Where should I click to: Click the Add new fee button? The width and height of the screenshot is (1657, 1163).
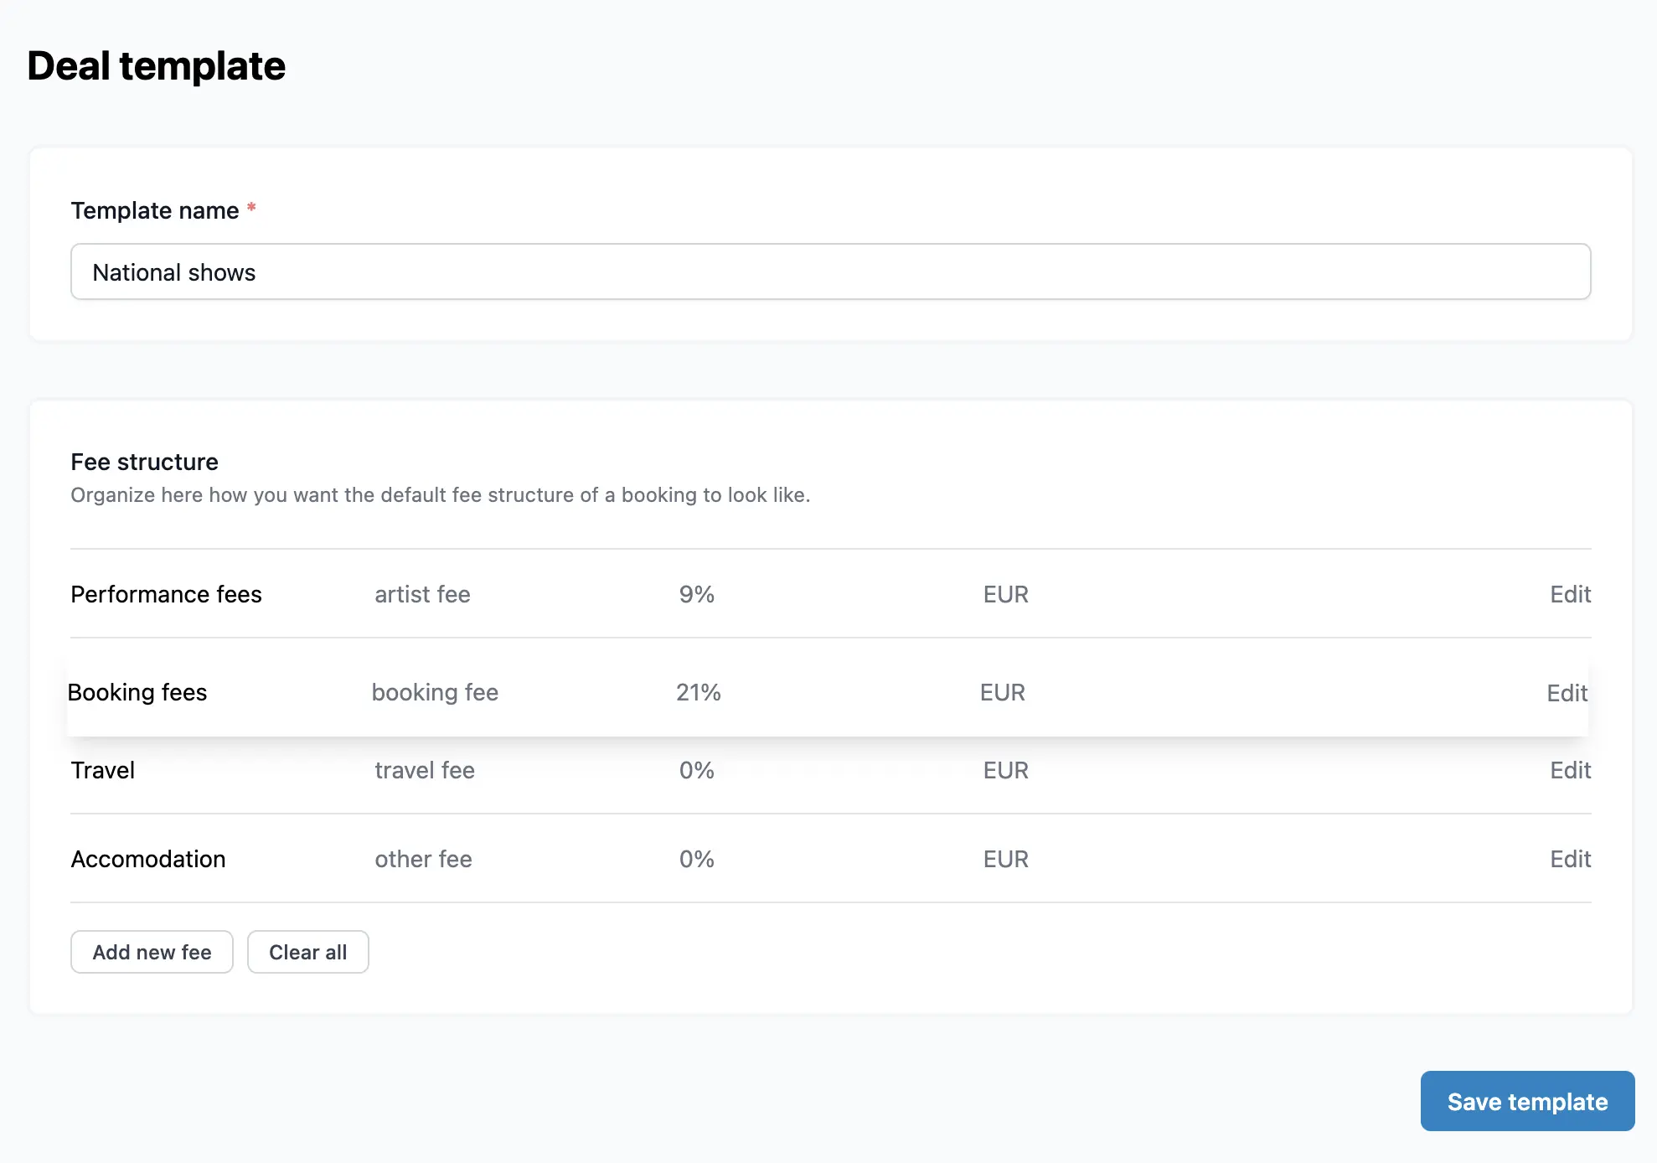tap(152, 952)
